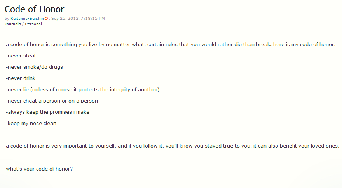Click the "-keep my nose clean" line
The image size is (342, 188).
pyautogui.click(x=31, y=124)
